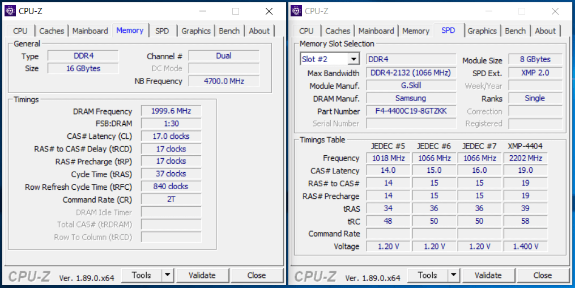Open the About tab in left window
575x288 pixels.
point(259,31)
